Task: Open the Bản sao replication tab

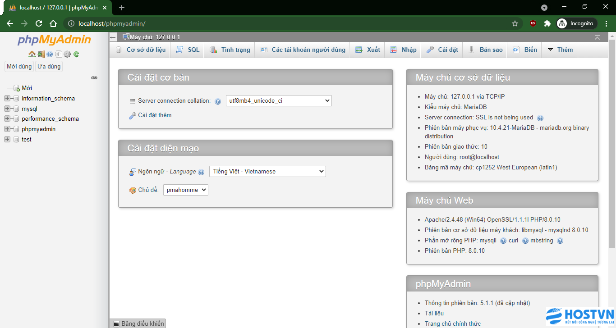Action: [x=485, y=50]
